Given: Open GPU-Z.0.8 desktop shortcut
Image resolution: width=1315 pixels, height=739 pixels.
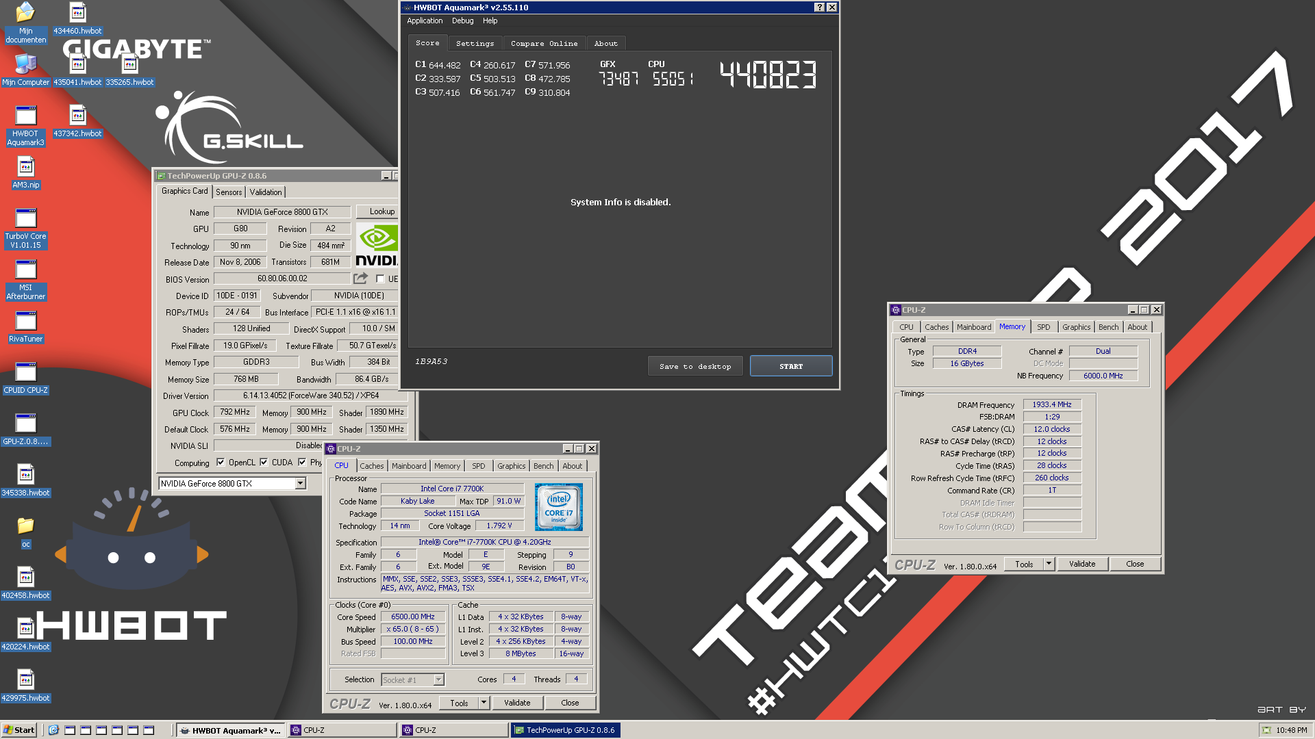Looking at the screenshot, I should tap(25, 428).
